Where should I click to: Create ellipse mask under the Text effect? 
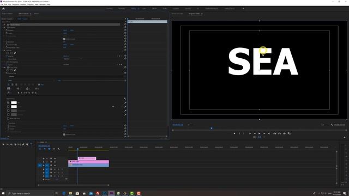click(8, 70)
